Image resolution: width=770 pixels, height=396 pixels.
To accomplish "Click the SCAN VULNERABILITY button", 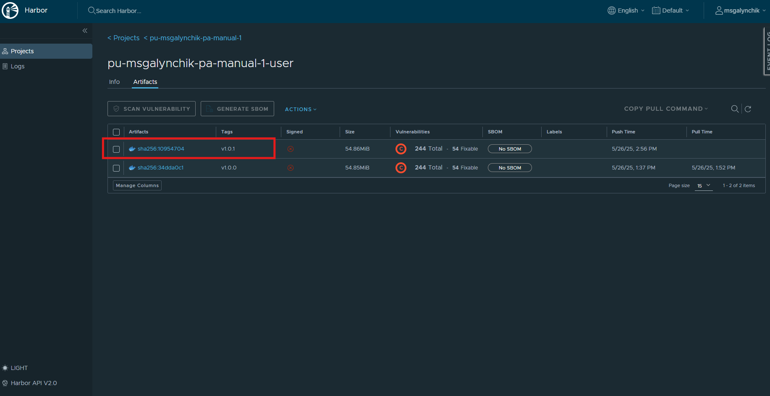I will (x=152, y=109).
